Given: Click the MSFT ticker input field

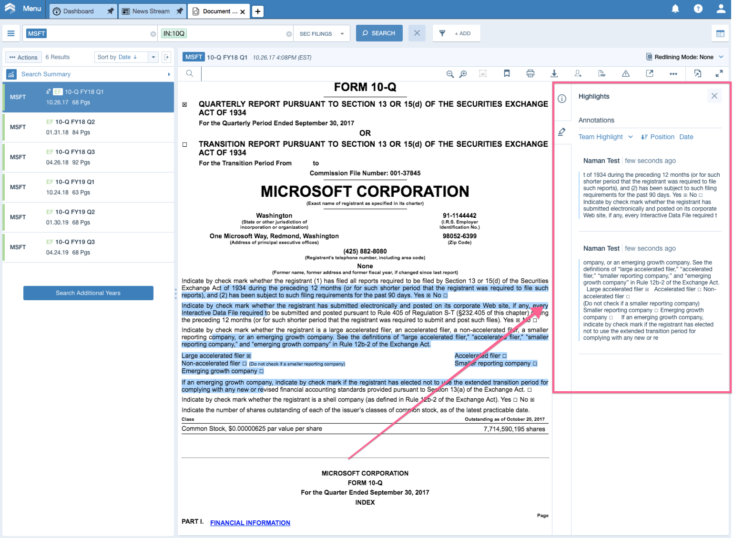Looking at the screenshot, I should pos(91,33).
